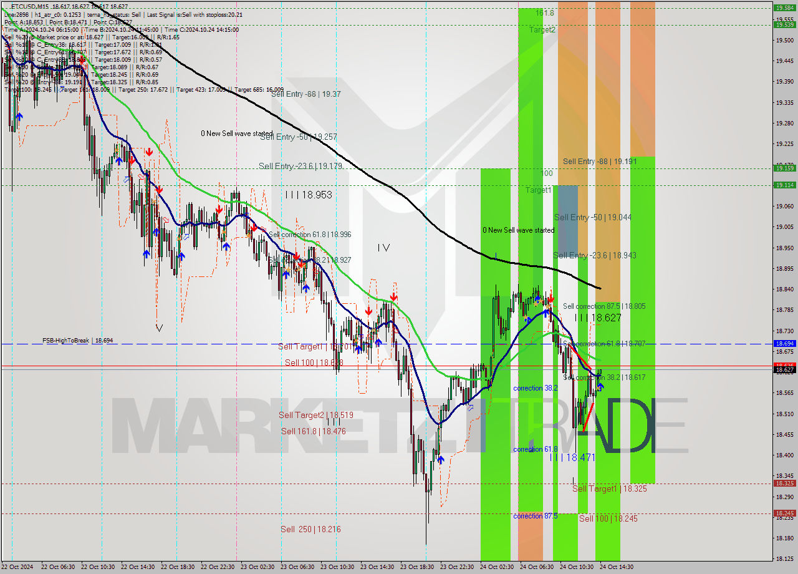Click the '23 Oct 02:30' time label
The height and width of the screenshot is (574, 798).
click(257, 567)
